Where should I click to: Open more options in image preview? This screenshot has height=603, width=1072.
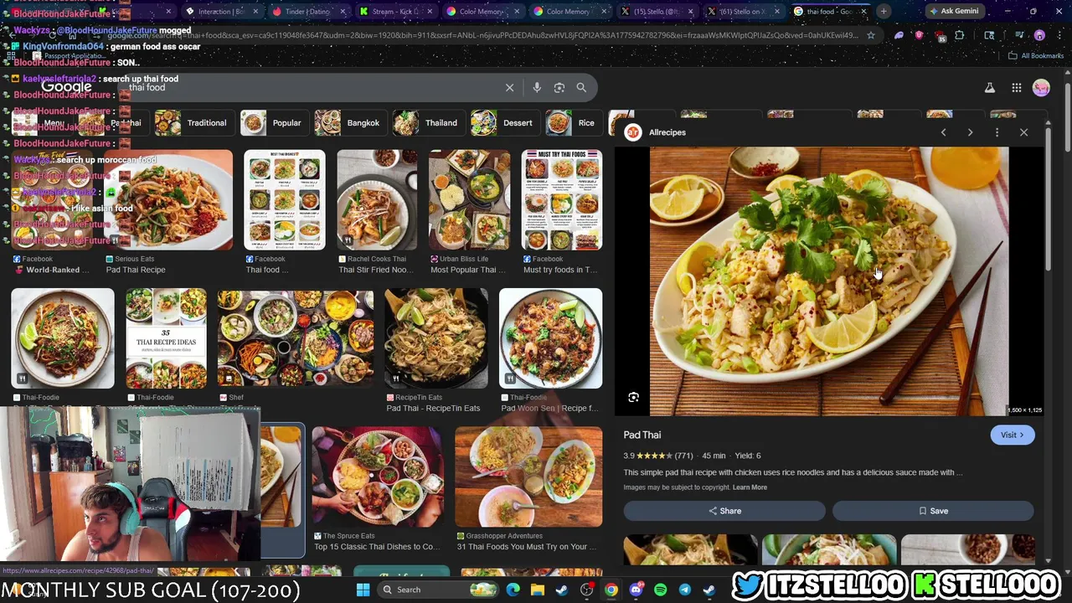click(997, 132)
